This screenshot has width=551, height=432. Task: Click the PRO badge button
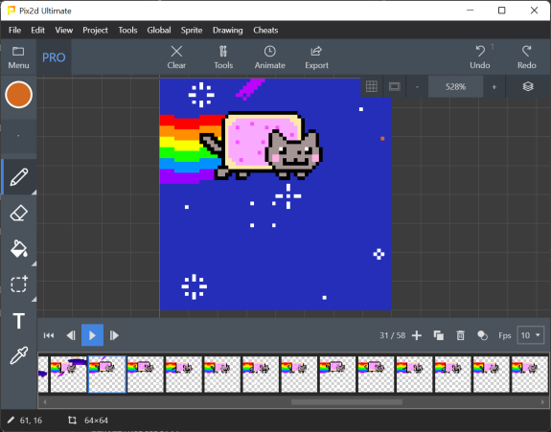(x=54, y=57)
